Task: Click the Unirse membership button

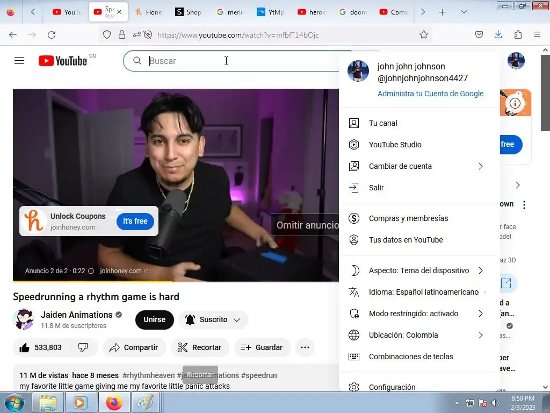Action: coord(154,319)
